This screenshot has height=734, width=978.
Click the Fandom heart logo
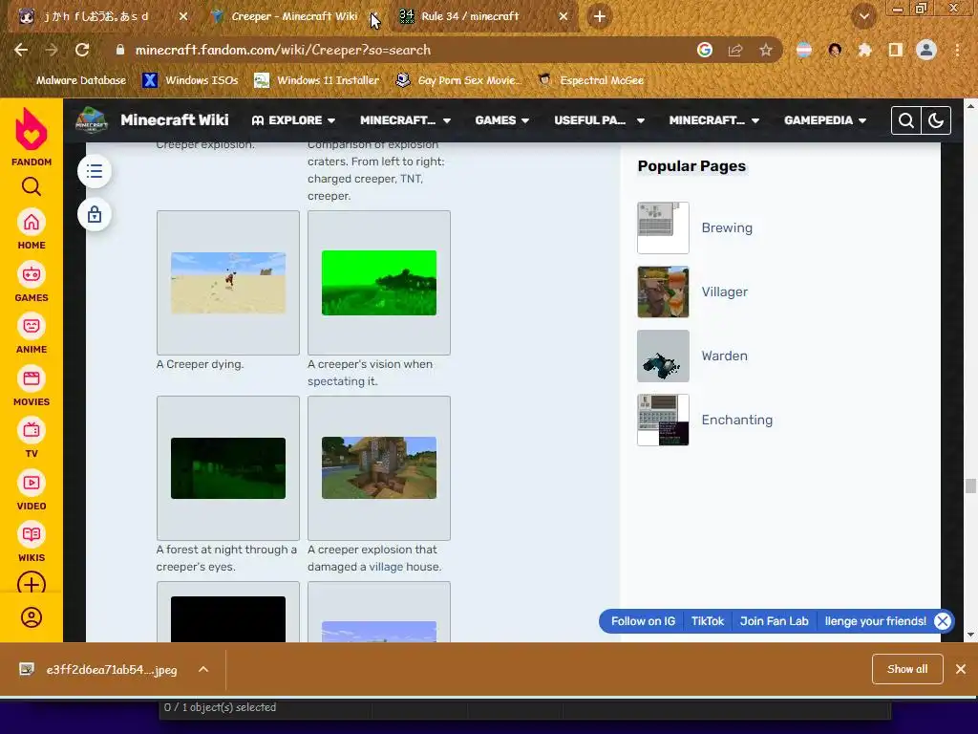tap(32, 129)
